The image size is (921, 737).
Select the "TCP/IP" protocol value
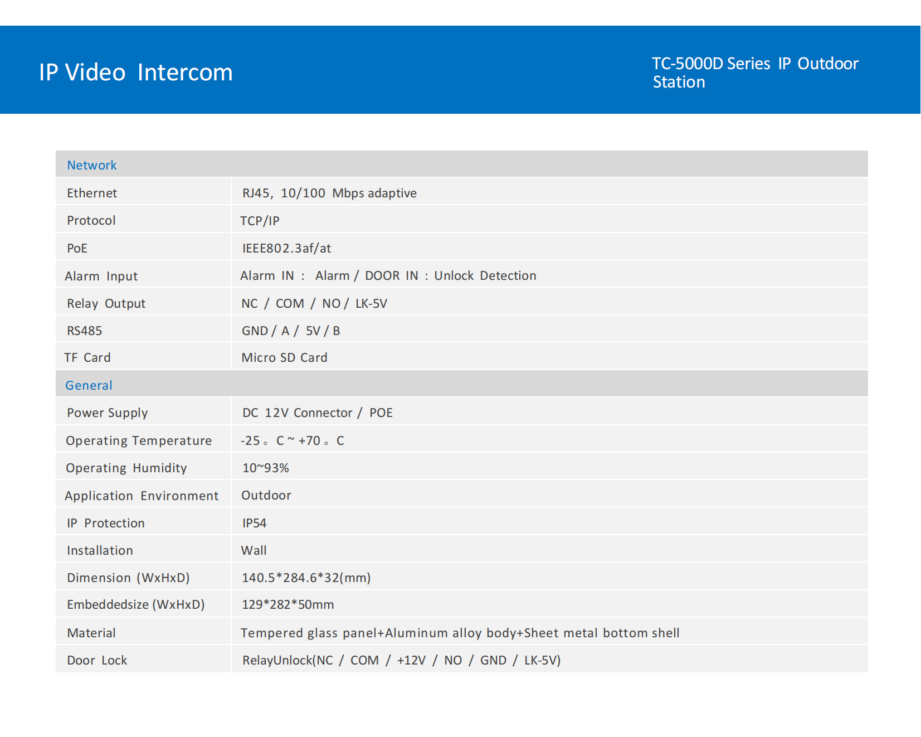[260, 221]
